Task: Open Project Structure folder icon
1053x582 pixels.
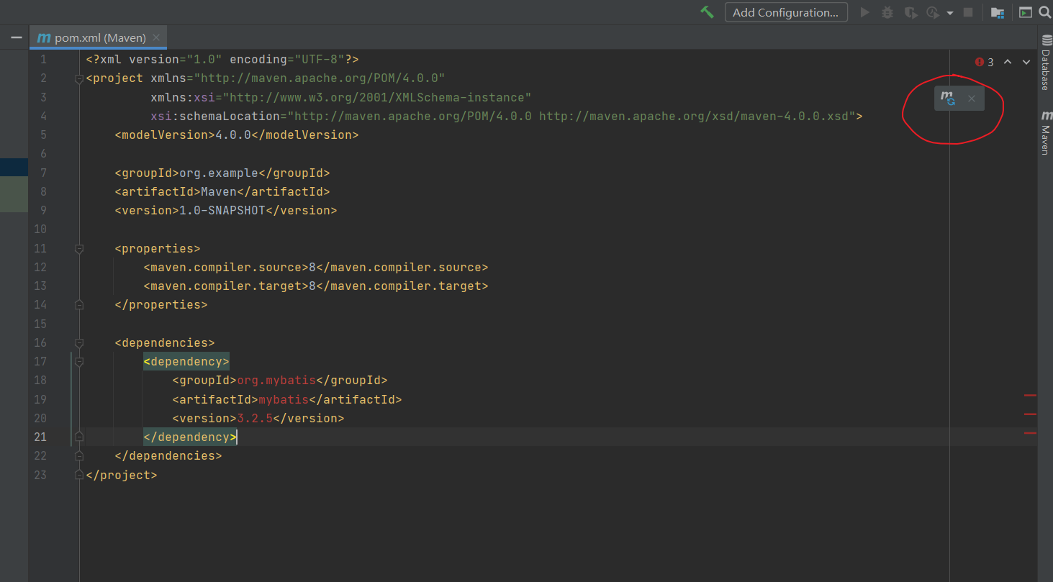Action: [x=997, y=12]
